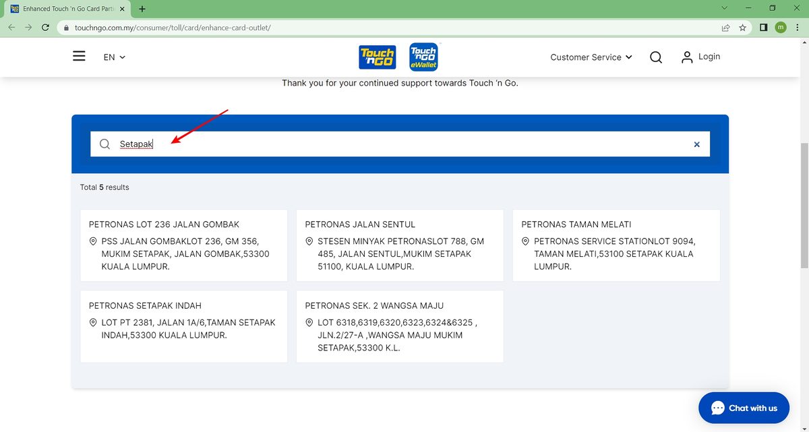Reload the page with the refresh icon
This screenshot has height=432, width=809.
45,28
